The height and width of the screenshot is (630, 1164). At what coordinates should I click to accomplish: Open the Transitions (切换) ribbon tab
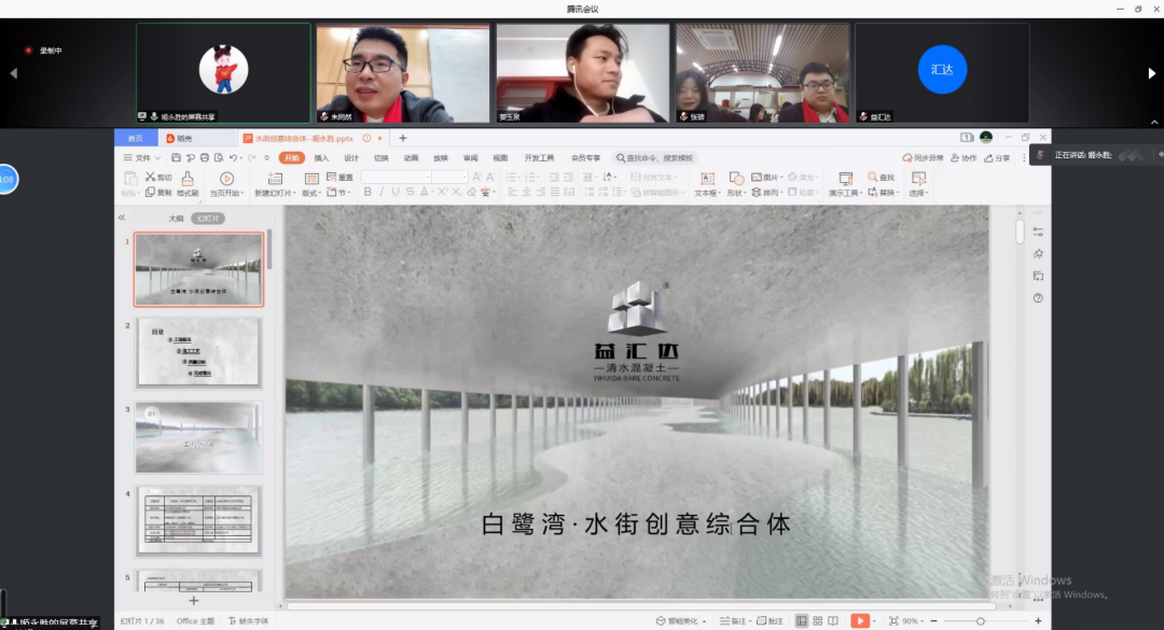coord(381,157)
